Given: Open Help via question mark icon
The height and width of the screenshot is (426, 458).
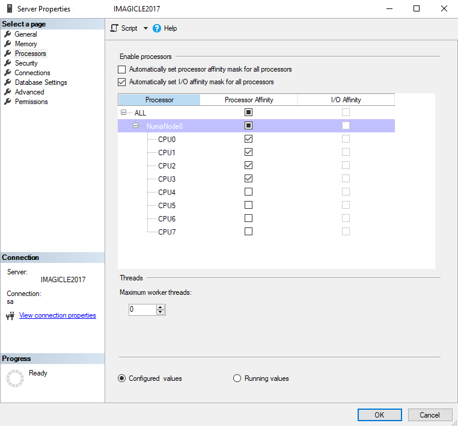Looking at the screenshot, I should click(x=157, y=28).
